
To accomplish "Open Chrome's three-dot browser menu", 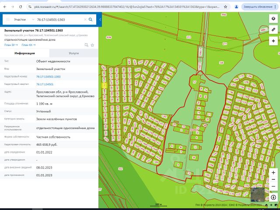I will 275,7.
